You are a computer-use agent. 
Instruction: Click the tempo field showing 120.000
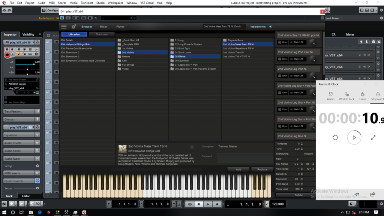(278, 204)
